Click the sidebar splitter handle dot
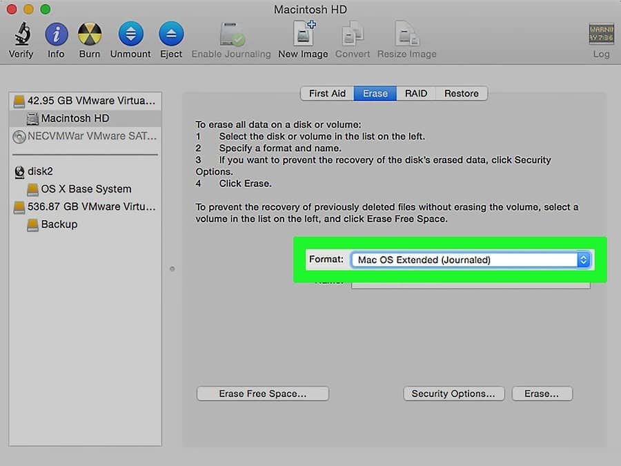621x466 pixels. (x=172, y=269)
